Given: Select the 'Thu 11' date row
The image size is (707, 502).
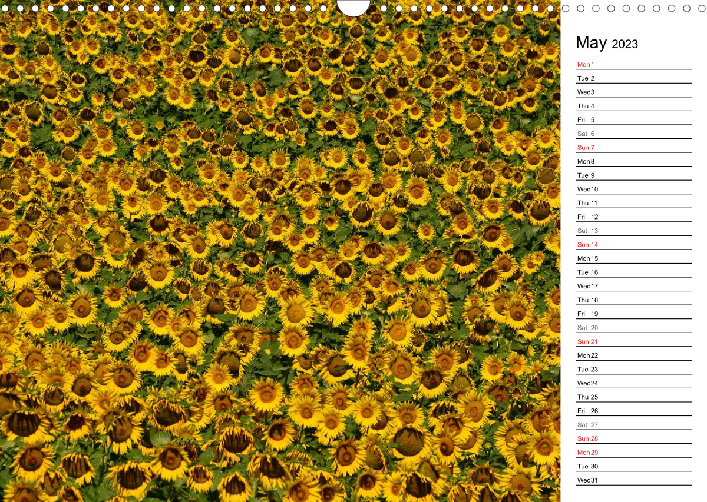Looking at the screenshot, I should [633, 202].
